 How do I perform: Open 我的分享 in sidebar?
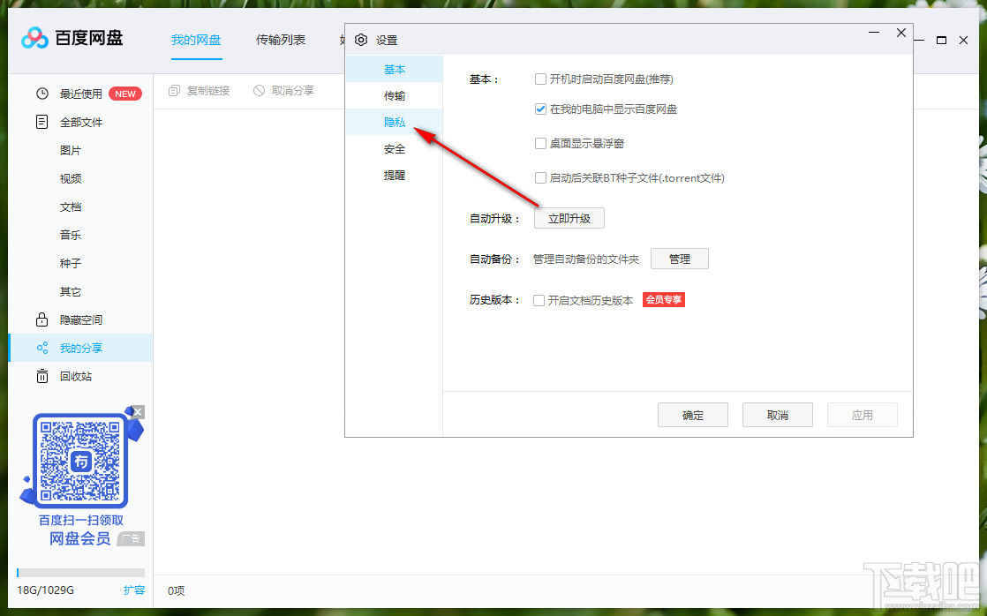80,348
